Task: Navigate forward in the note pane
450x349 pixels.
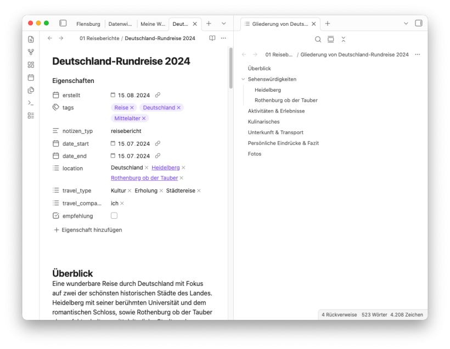Action: coord(61,38)
